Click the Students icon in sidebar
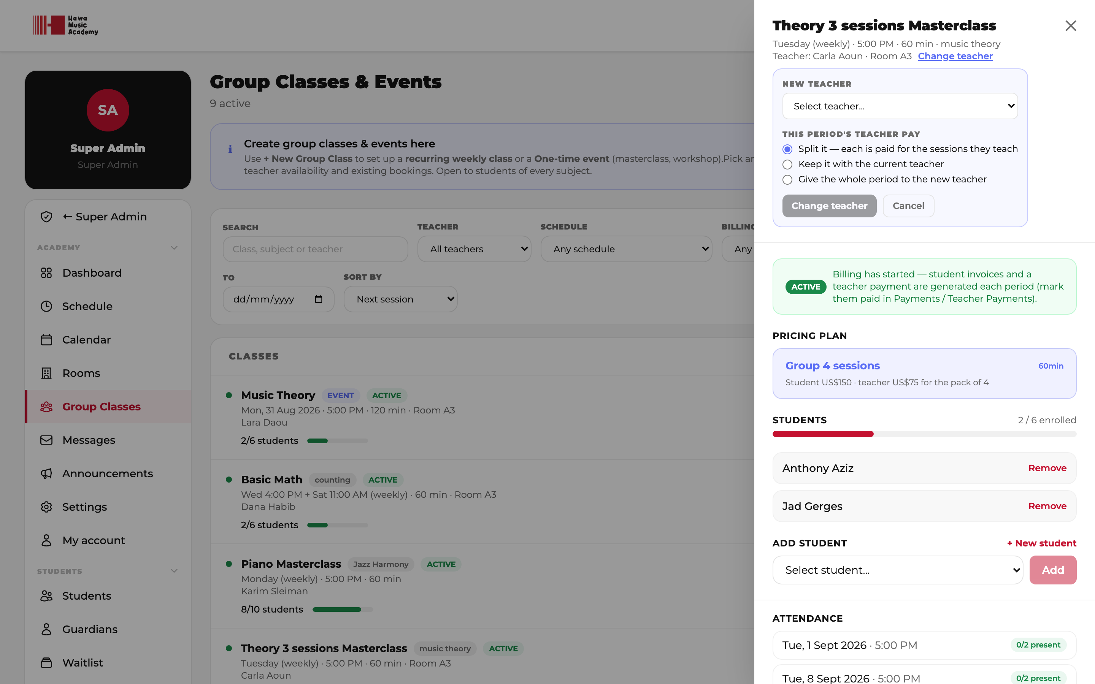1095x684 pixels. [x=46, y=596]
